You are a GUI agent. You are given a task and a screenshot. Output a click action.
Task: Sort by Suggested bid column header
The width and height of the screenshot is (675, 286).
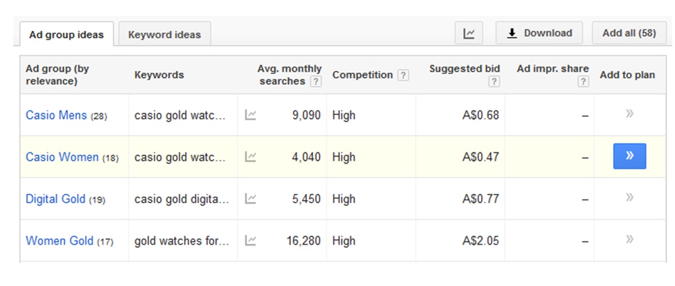pyautogui.click(x=465, y=69)
